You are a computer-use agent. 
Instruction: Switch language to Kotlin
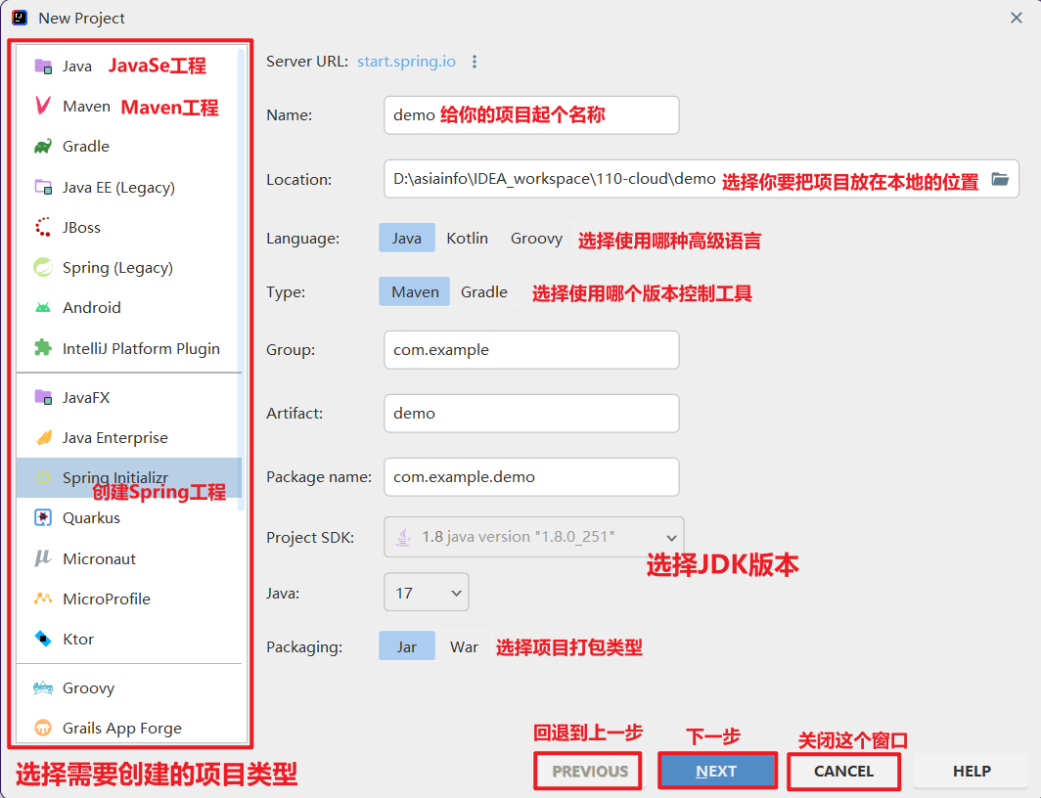(468, 239)
